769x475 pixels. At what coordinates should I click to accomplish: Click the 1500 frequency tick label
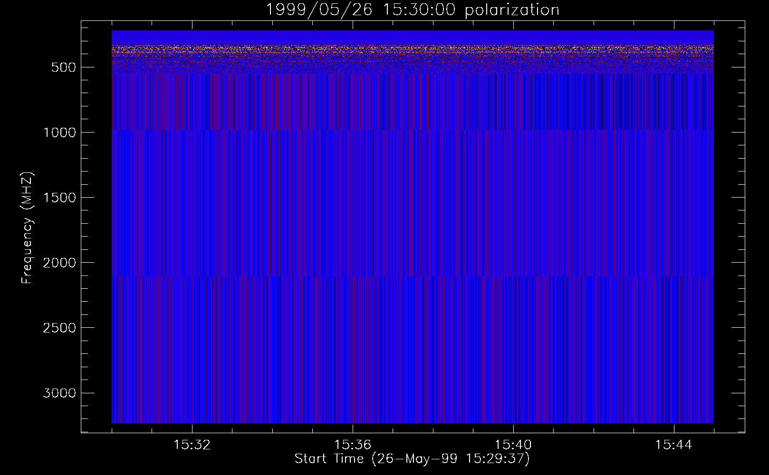[x=59, y=198]
